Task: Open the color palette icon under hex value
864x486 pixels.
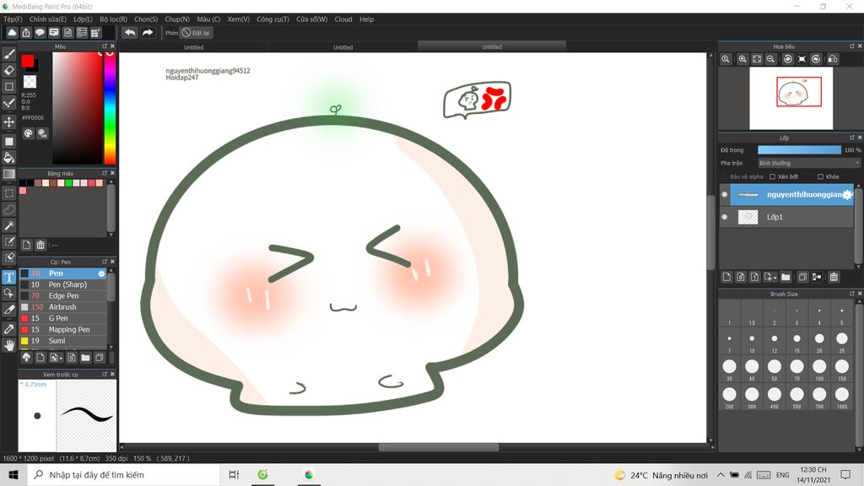Action: (x=28, y=133)
